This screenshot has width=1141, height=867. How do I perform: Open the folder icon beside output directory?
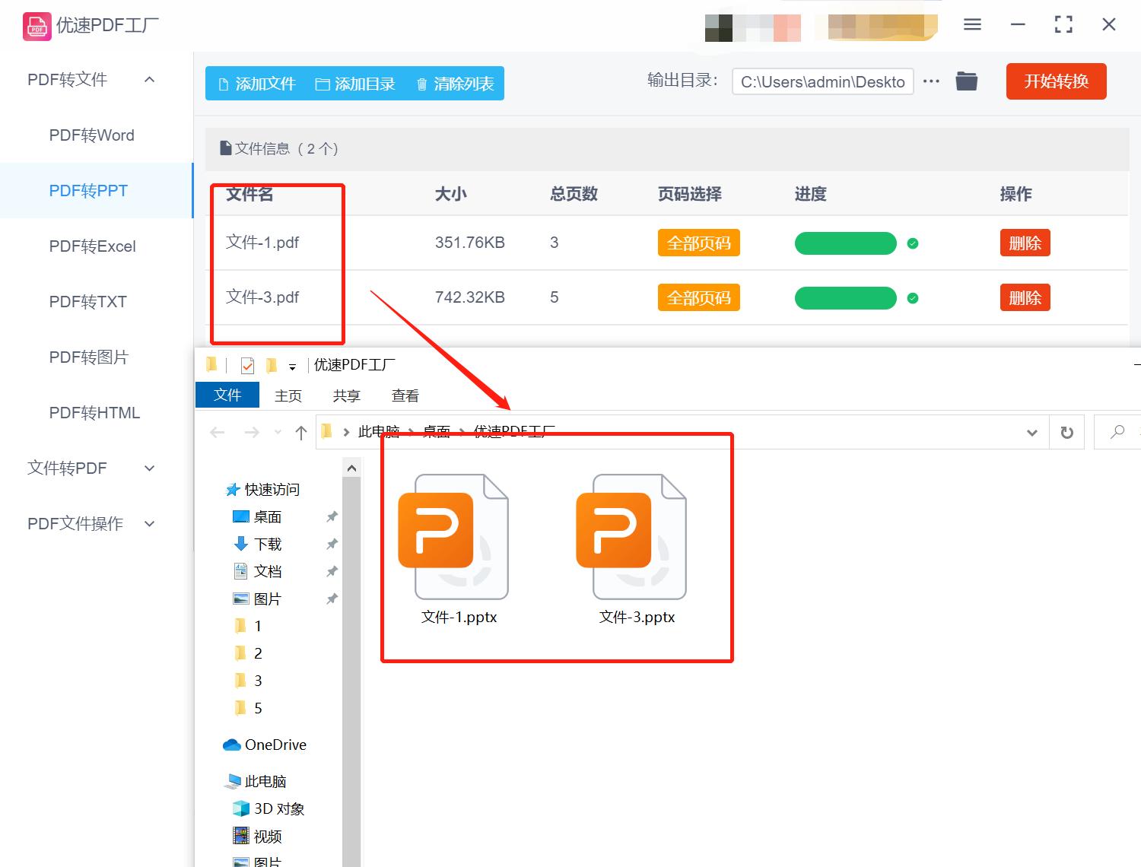pos(966,81)
